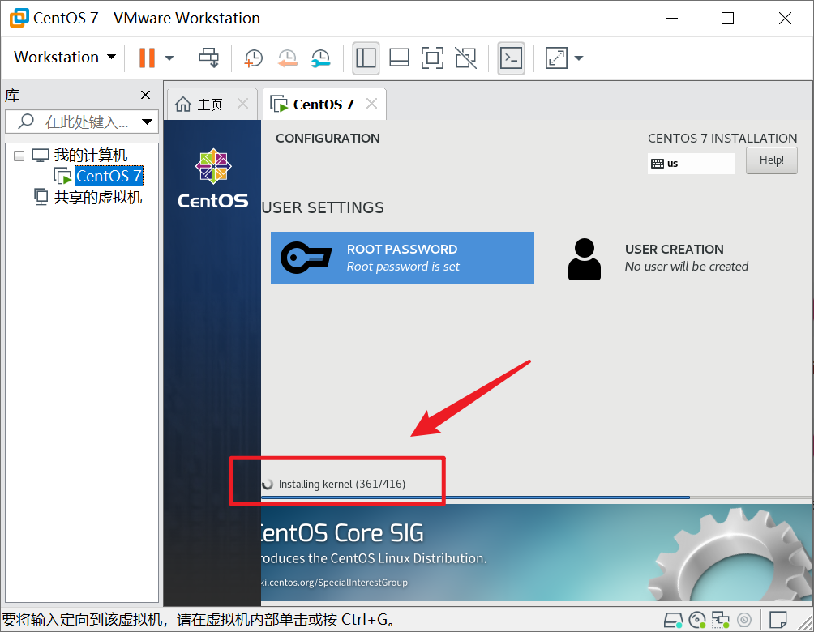The height and width of the screenshot is (632, 814).
Task: Click the installation progress bar
Action: [x=536, y=497]
